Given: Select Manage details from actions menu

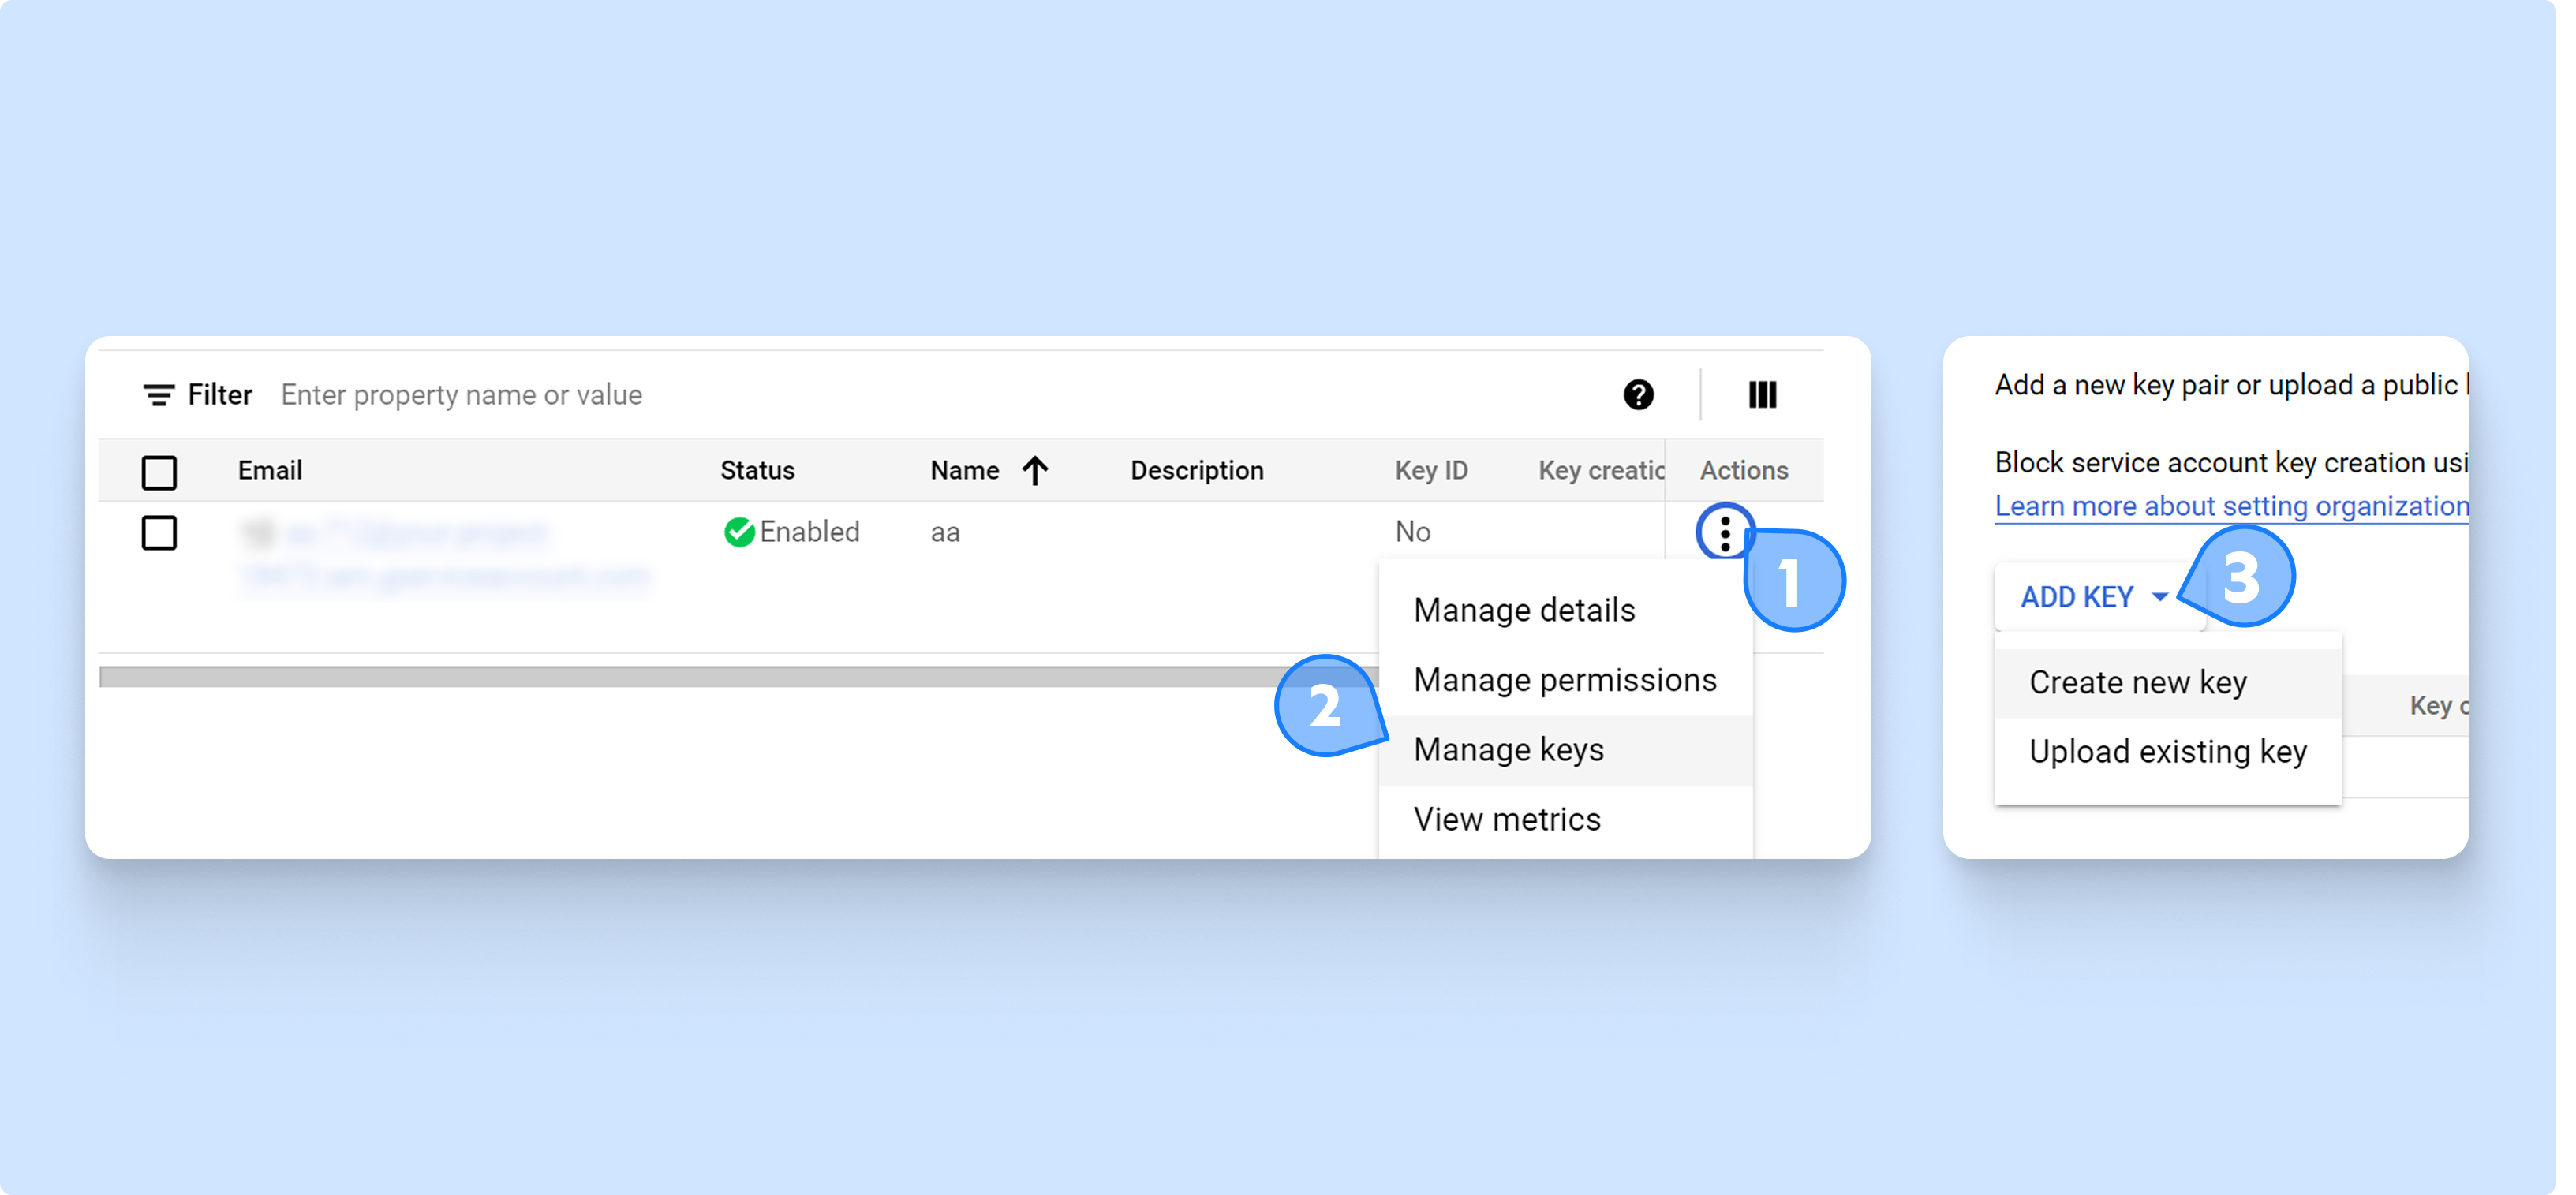Looking at the screenshot, I should click(1524, 610).
